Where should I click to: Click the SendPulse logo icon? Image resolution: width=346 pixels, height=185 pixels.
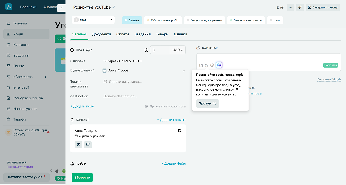(x=9, y=7)
